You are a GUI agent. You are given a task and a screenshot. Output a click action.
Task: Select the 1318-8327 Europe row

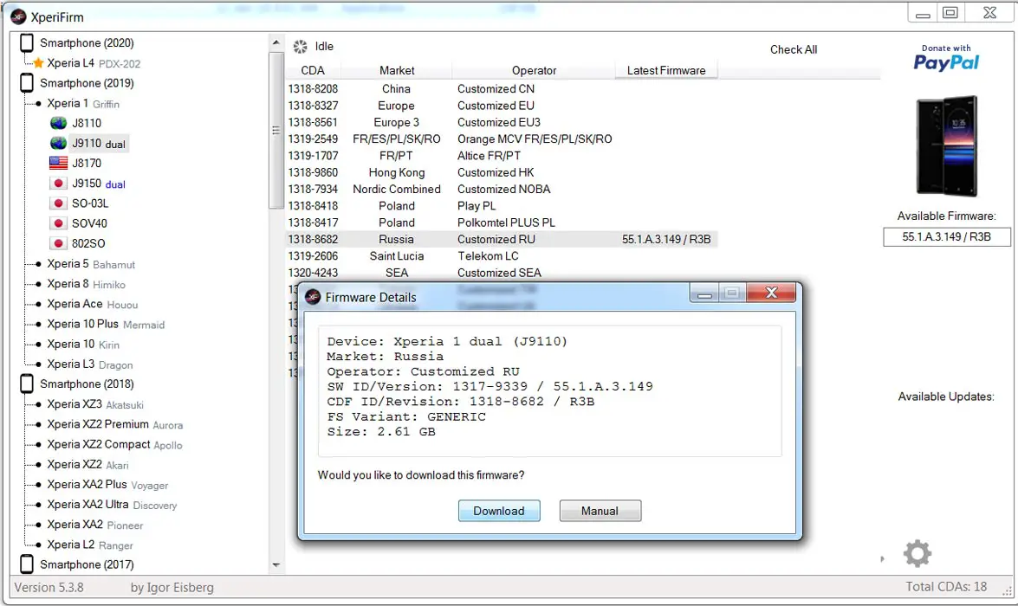(502, 106)
